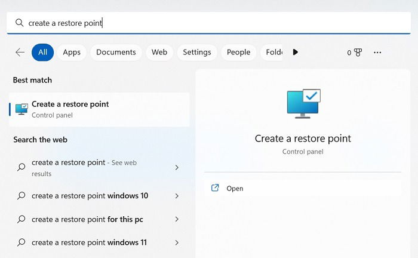This screenshot has height=258, width=418.
Task: Switch to the Documents filter
Action: [x=116, y=52]
